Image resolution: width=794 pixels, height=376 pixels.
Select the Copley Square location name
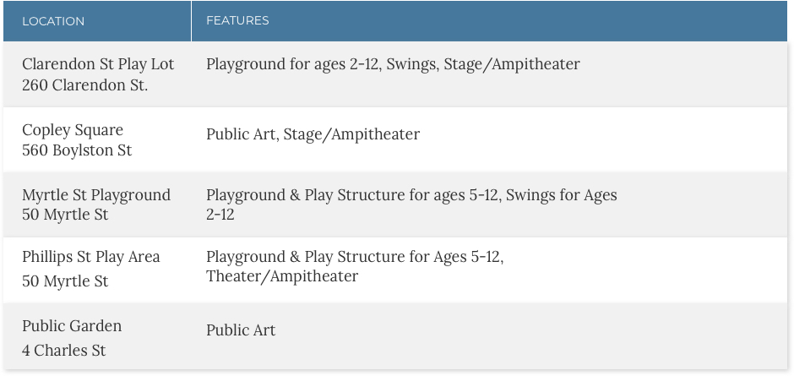[x=73, y=130]
